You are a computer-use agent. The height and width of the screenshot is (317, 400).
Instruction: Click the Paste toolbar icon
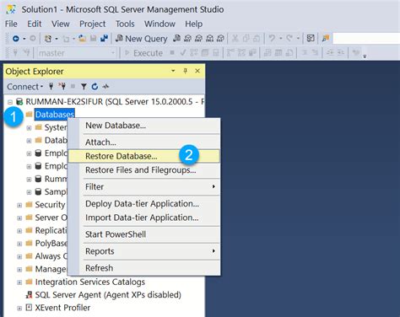(257, 38)
